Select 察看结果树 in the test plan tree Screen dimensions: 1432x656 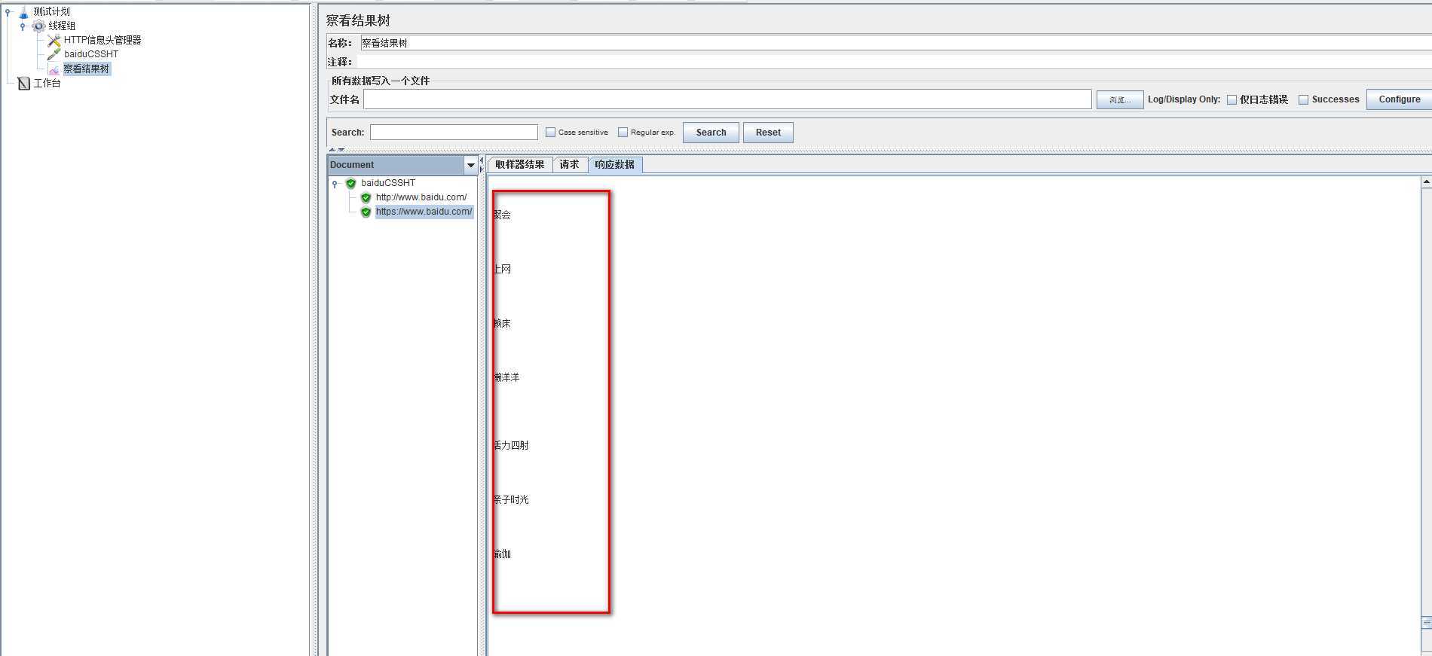86,69
